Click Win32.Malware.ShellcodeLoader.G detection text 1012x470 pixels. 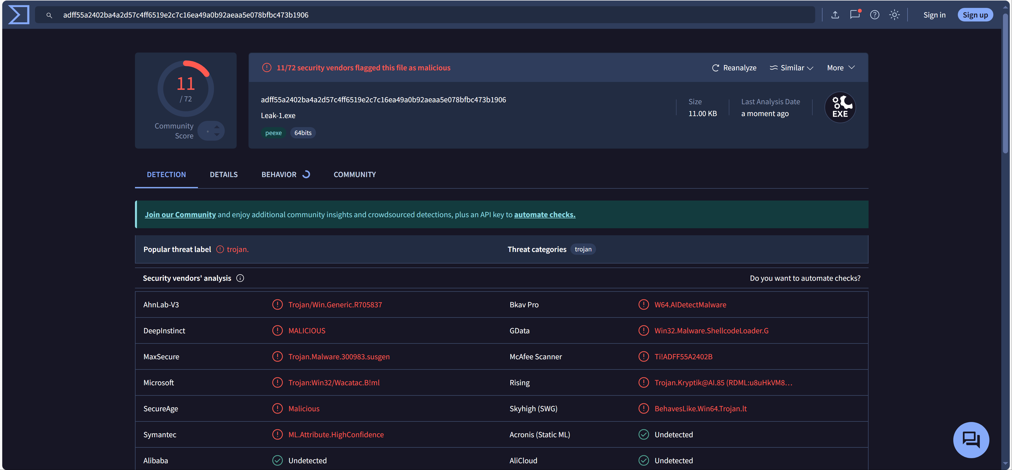[x=712, y=330]
